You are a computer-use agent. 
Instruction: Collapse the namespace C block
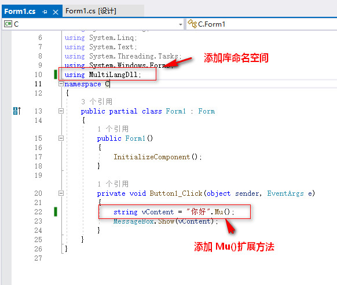click(61, 84)
